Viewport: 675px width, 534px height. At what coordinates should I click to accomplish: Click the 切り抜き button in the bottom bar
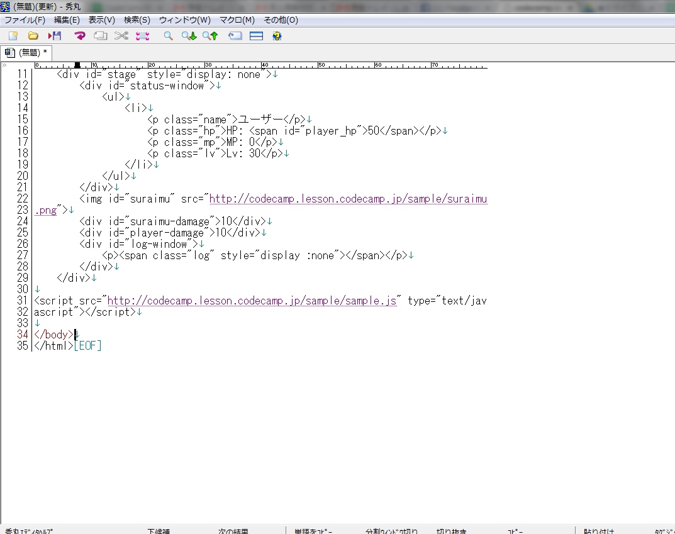tap(451, 531)
